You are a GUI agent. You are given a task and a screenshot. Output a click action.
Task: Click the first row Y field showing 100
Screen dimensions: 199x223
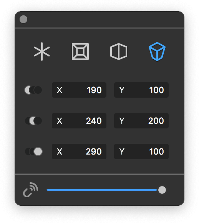[141, 90]
